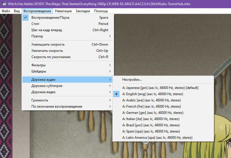The width and height of the screenshot is (231, 158).
Task: Select the Arabic [ara] audio track
Action: point(163,100)
